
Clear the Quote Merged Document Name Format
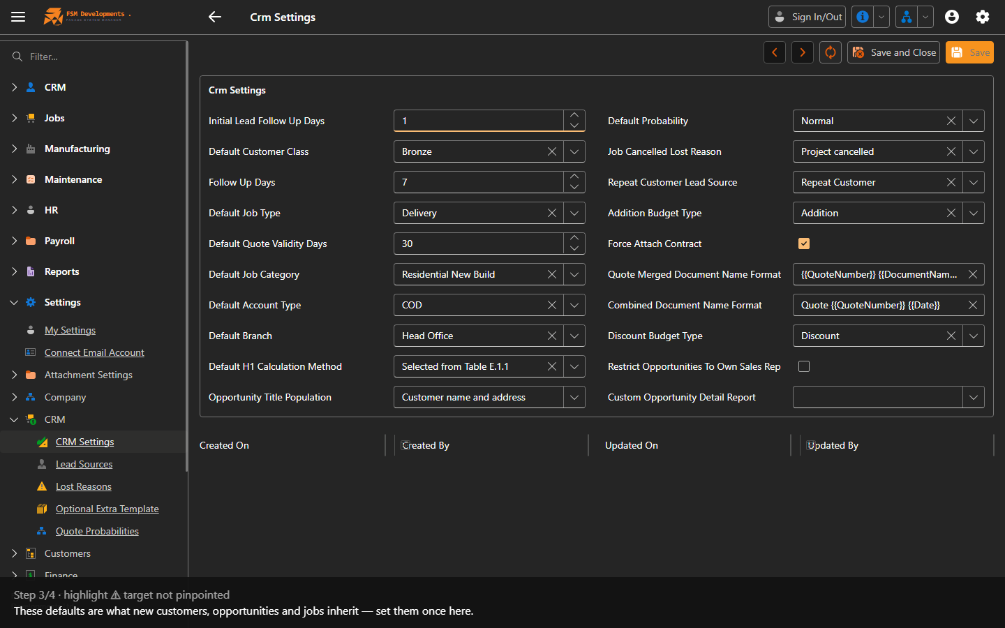click(x=973, y=274)
